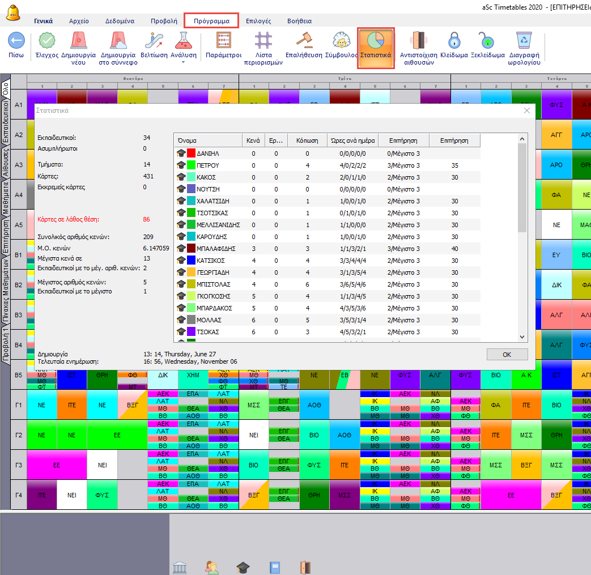Screen dimensions: 591x575
Task: Open the Σύμβουλος advisor tool
Action: [x=341, y=41]
